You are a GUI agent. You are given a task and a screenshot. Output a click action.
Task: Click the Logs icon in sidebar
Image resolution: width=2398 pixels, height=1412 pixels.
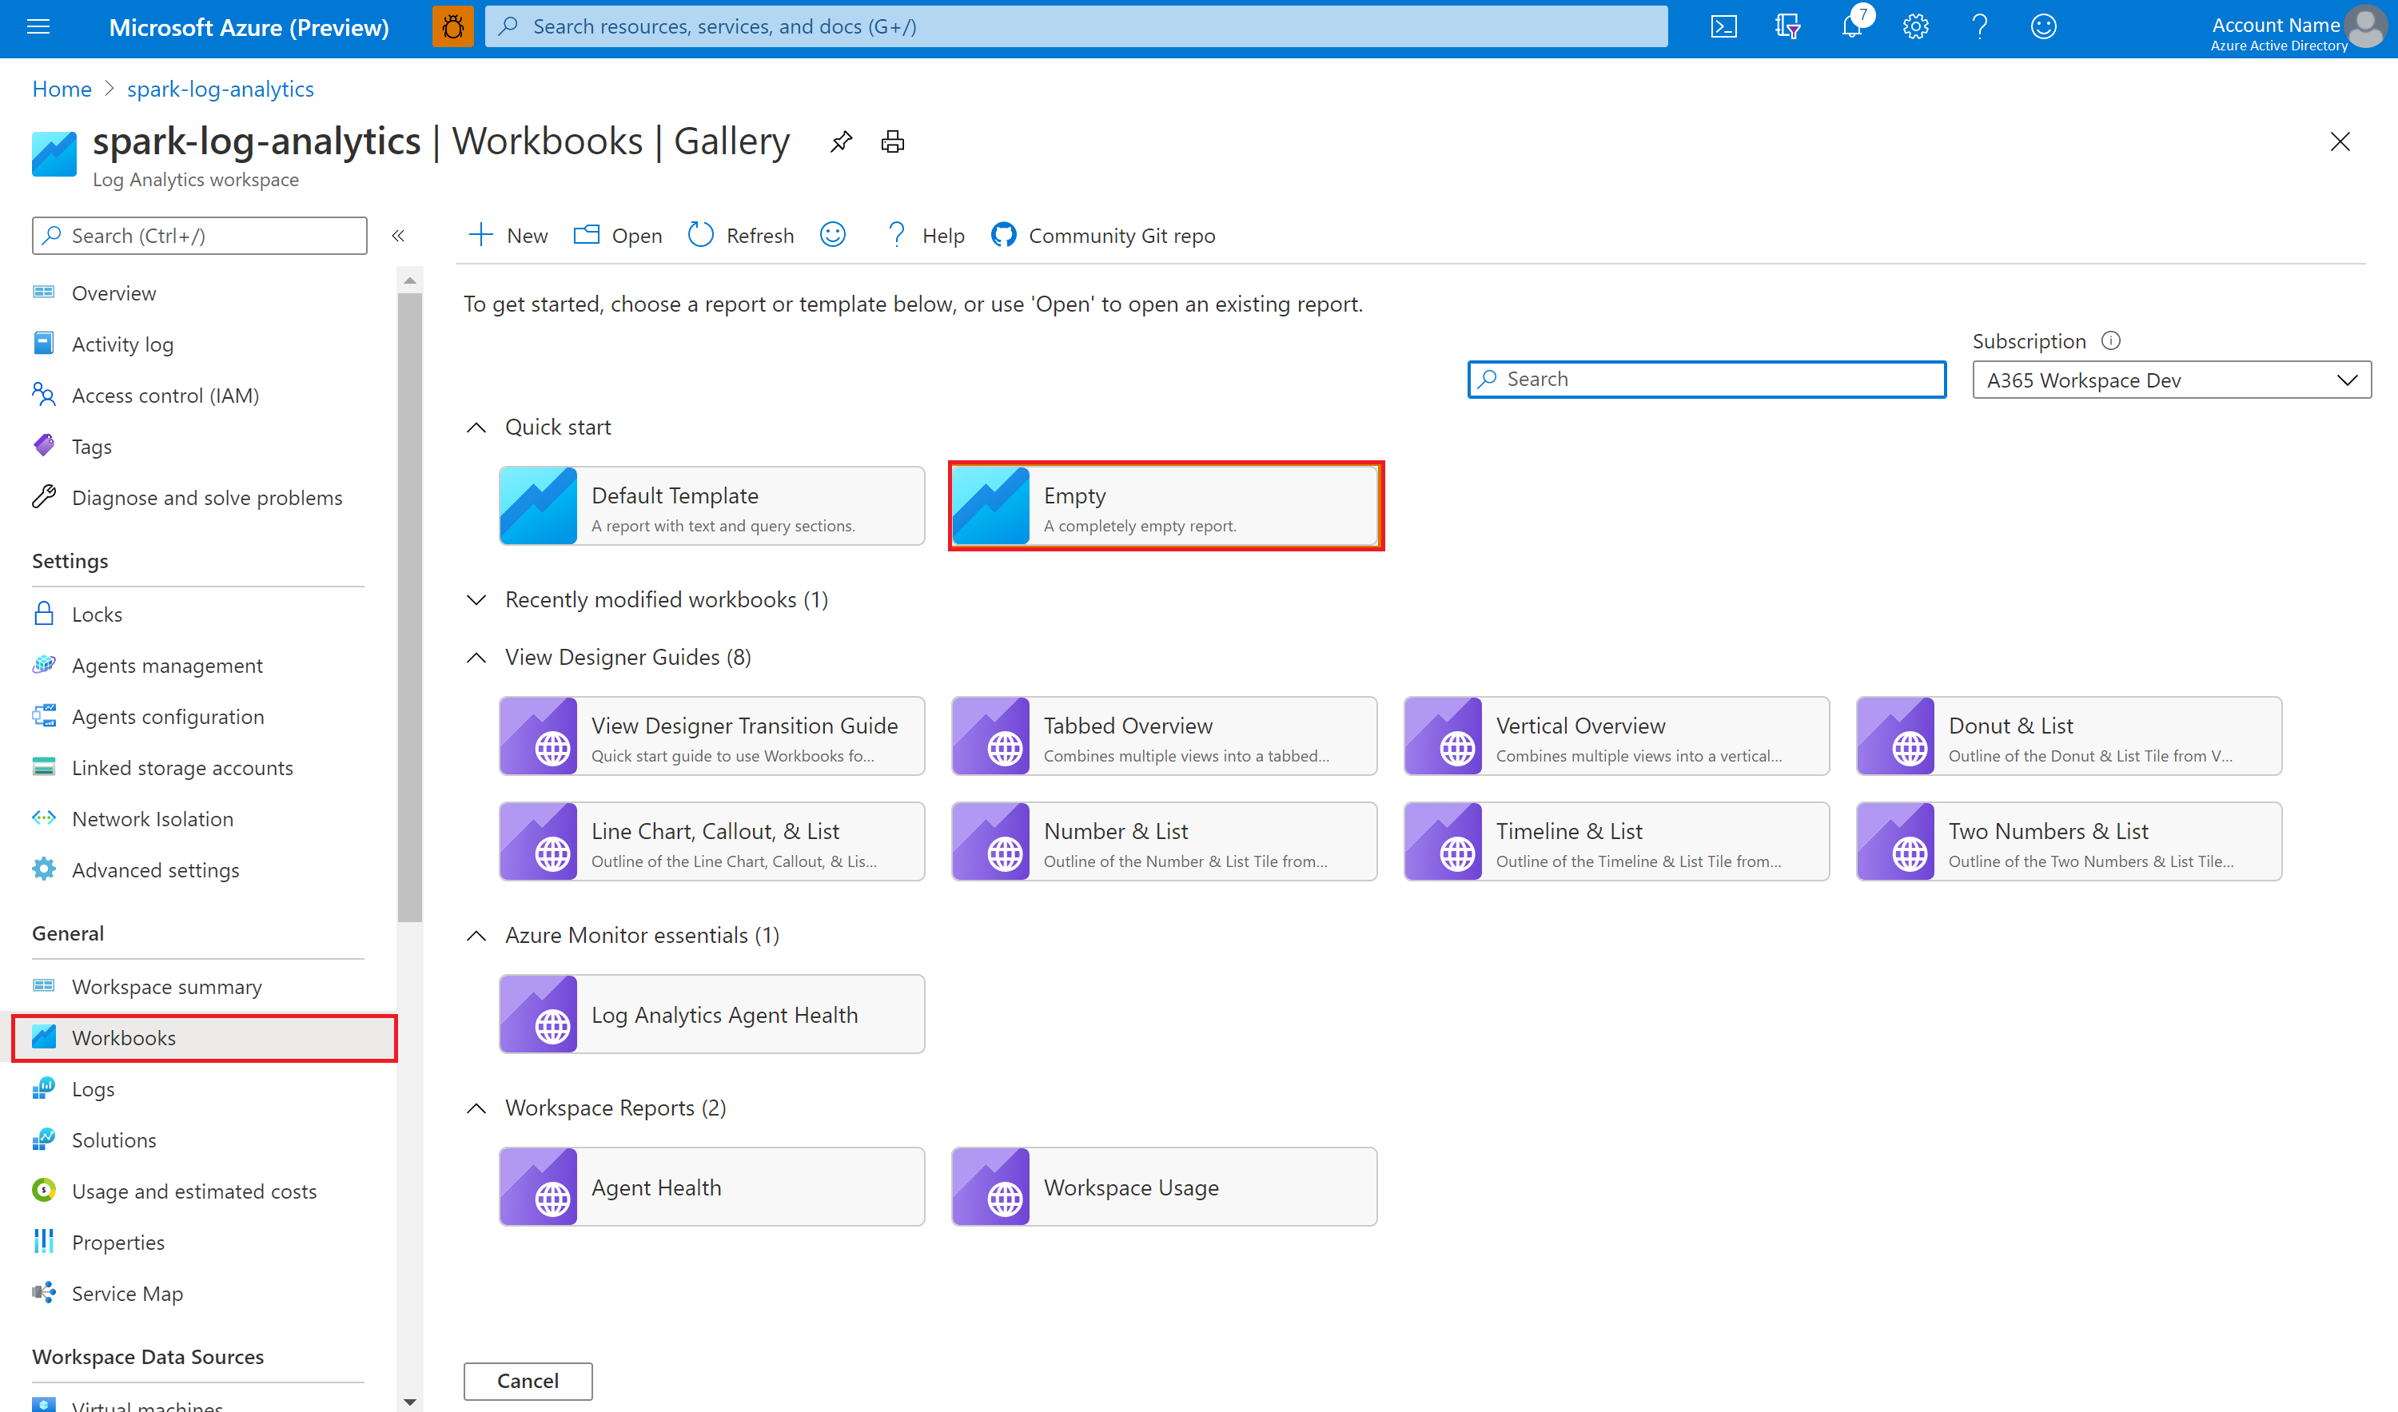pos(46,1088)
